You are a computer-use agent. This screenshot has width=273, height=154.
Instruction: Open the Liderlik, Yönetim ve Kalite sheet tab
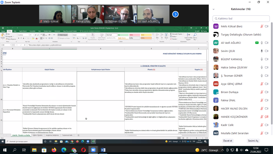point(21,135)
